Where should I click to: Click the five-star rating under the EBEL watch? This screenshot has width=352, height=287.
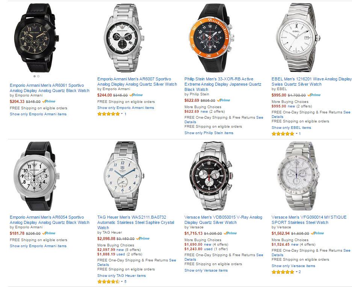pyautogui.click(x=283, y=134)
